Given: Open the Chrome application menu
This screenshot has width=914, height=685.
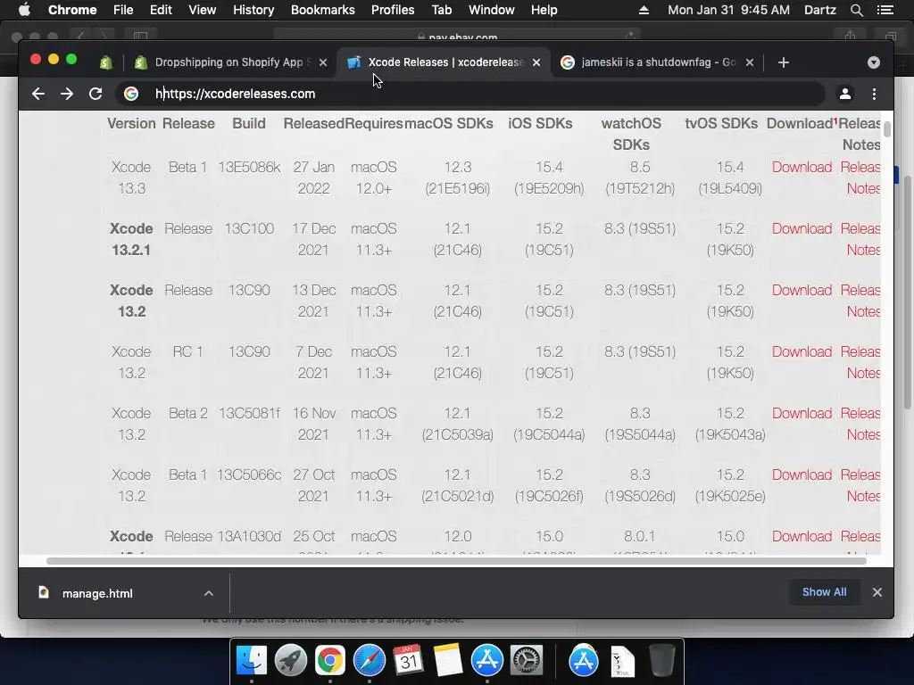Looking at the screenshot, I should pos(72,10).
